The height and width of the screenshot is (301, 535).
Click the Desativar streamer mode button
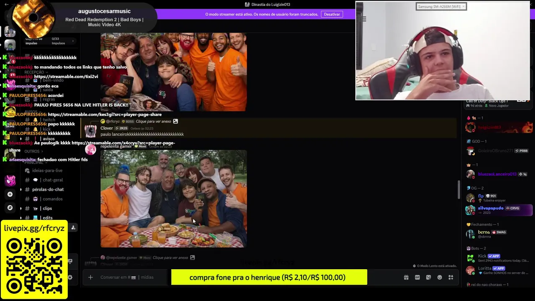coord(332,14)
